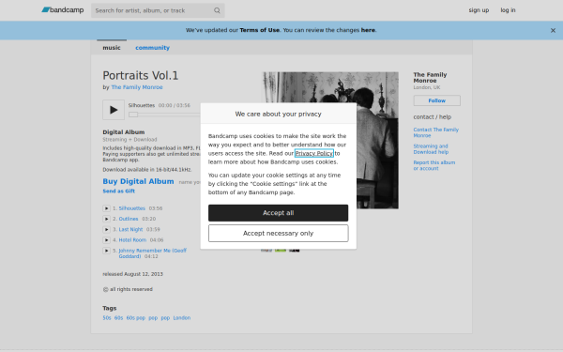Viewport: 563px width, 352px height.
Task: Open the log in link
Action: point(508,10)
